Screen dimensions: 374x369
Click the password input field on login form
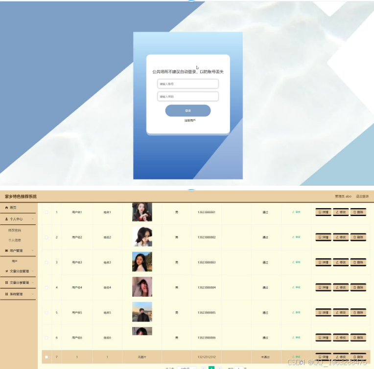point(187,96)
